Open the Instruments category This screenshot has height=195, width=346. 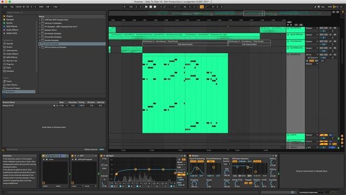click(x=12, y=50)
